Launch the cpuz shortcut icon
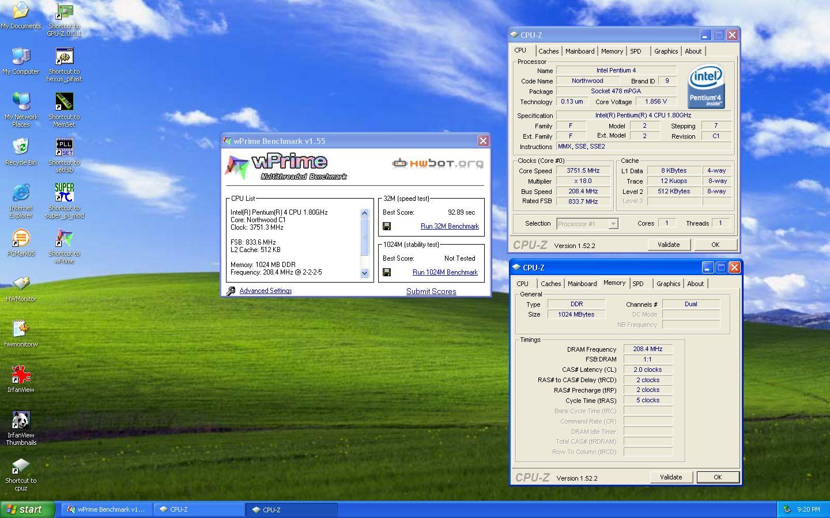Screen dimensions: 830x518 [x=21, y=466]
